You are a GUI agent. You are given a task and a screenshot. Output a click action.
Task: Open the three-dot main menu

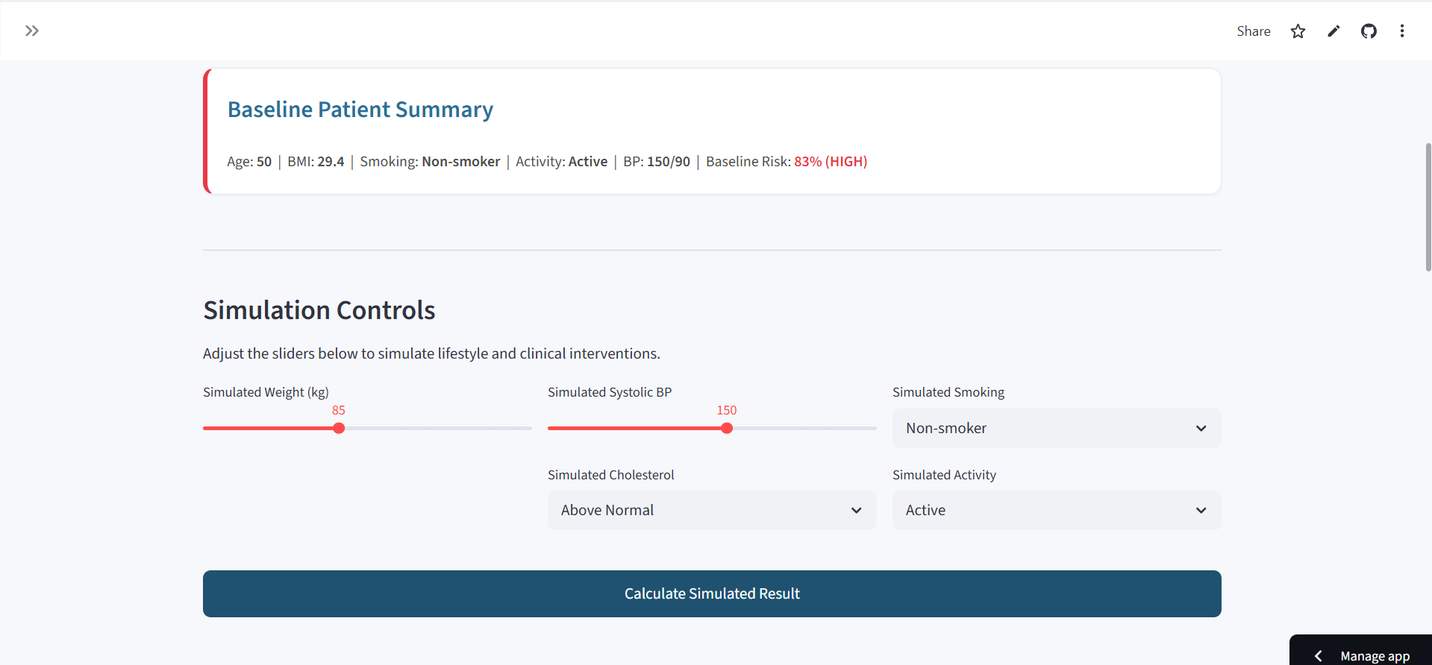point(1402,31)
